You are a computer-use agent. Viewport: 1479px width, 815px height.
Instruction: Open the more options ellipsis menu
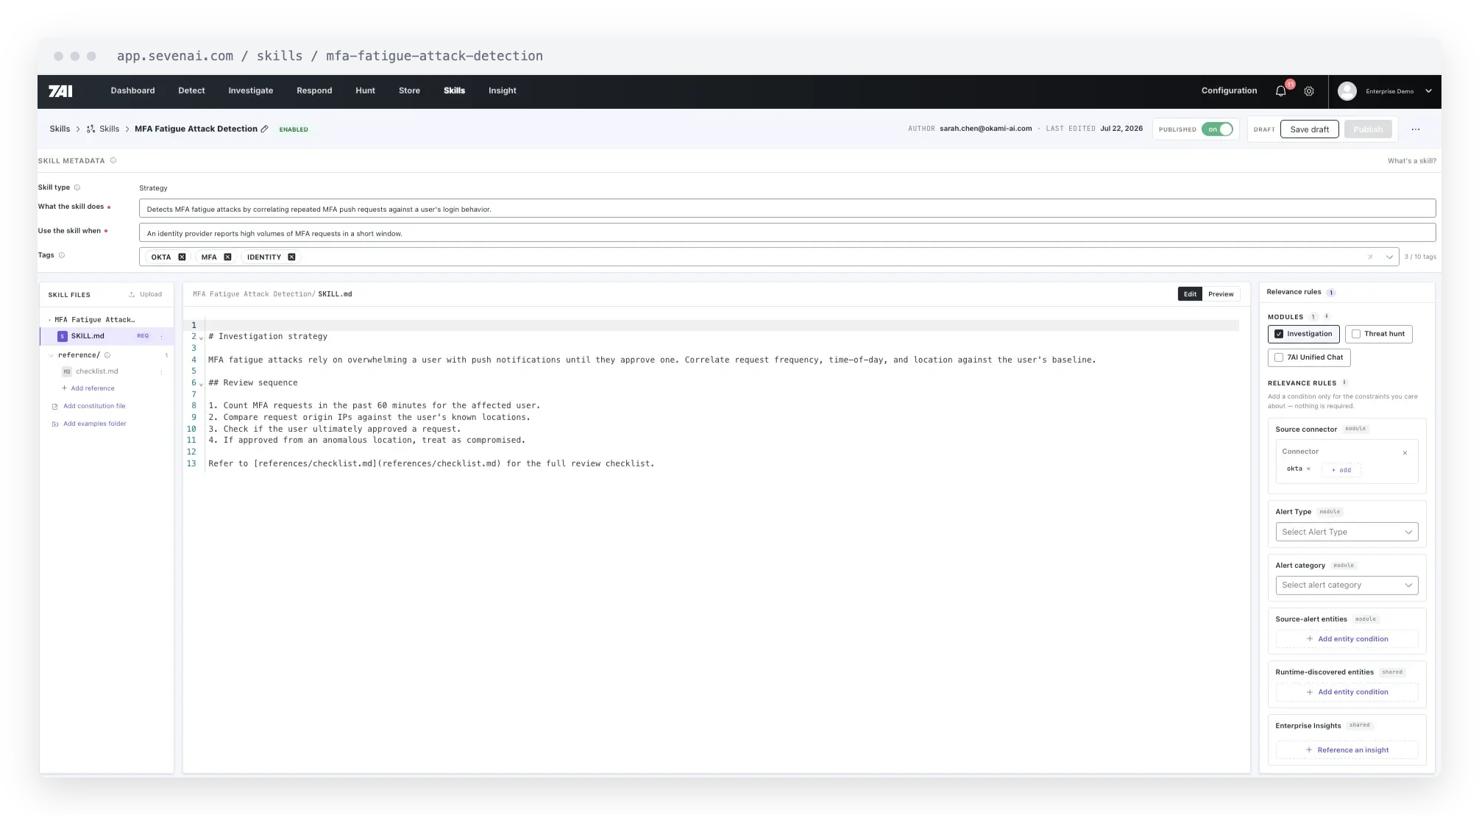pos(1416,129)
